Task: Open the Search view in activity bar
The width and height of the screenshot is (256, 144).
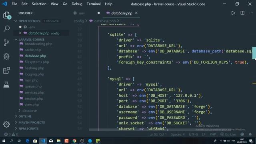Action: (x=6, y=29)
